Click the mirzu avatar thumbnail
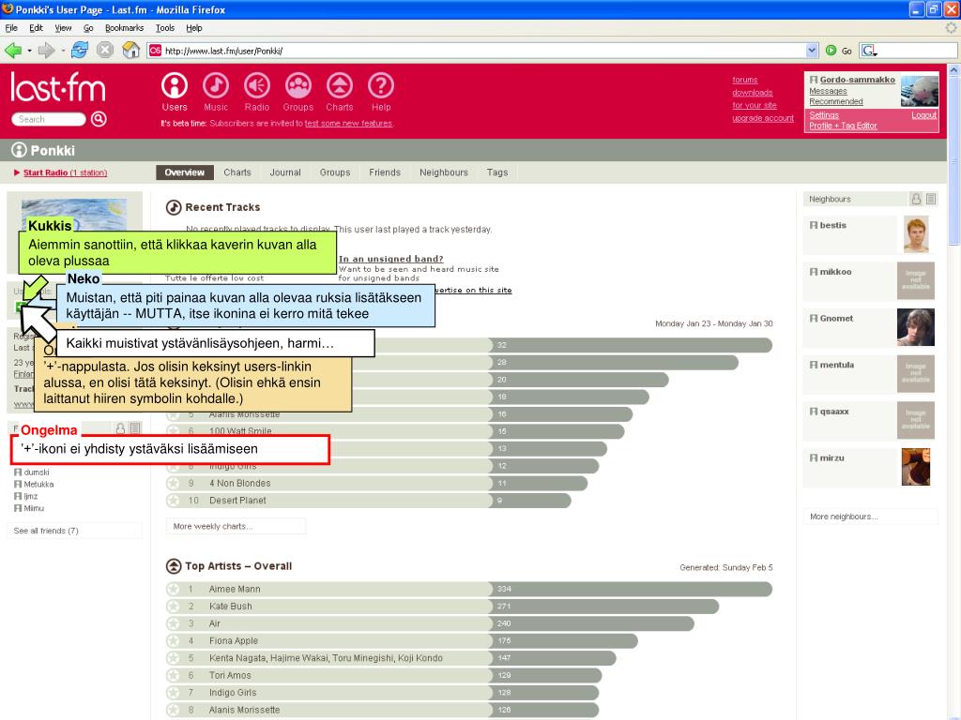The width and height of the screenshot is (961, 720). (916, 467)
